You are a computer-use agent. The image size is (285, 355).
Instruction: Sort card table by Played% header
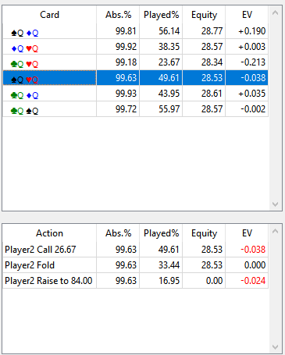tap(161, 15)
